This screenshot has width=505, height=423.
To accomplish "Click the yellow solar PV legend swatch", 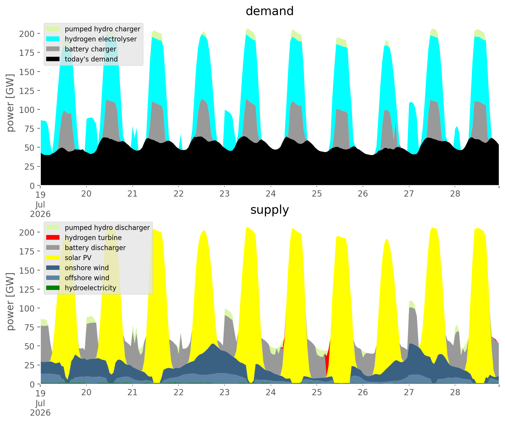I will (53, 258).
